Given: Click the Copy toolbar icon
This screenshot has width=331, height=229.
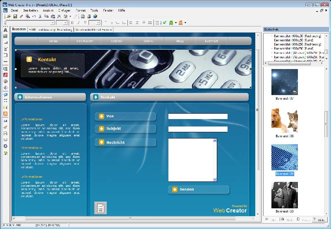Looking at the screenshot, I should tap(46, 16).
